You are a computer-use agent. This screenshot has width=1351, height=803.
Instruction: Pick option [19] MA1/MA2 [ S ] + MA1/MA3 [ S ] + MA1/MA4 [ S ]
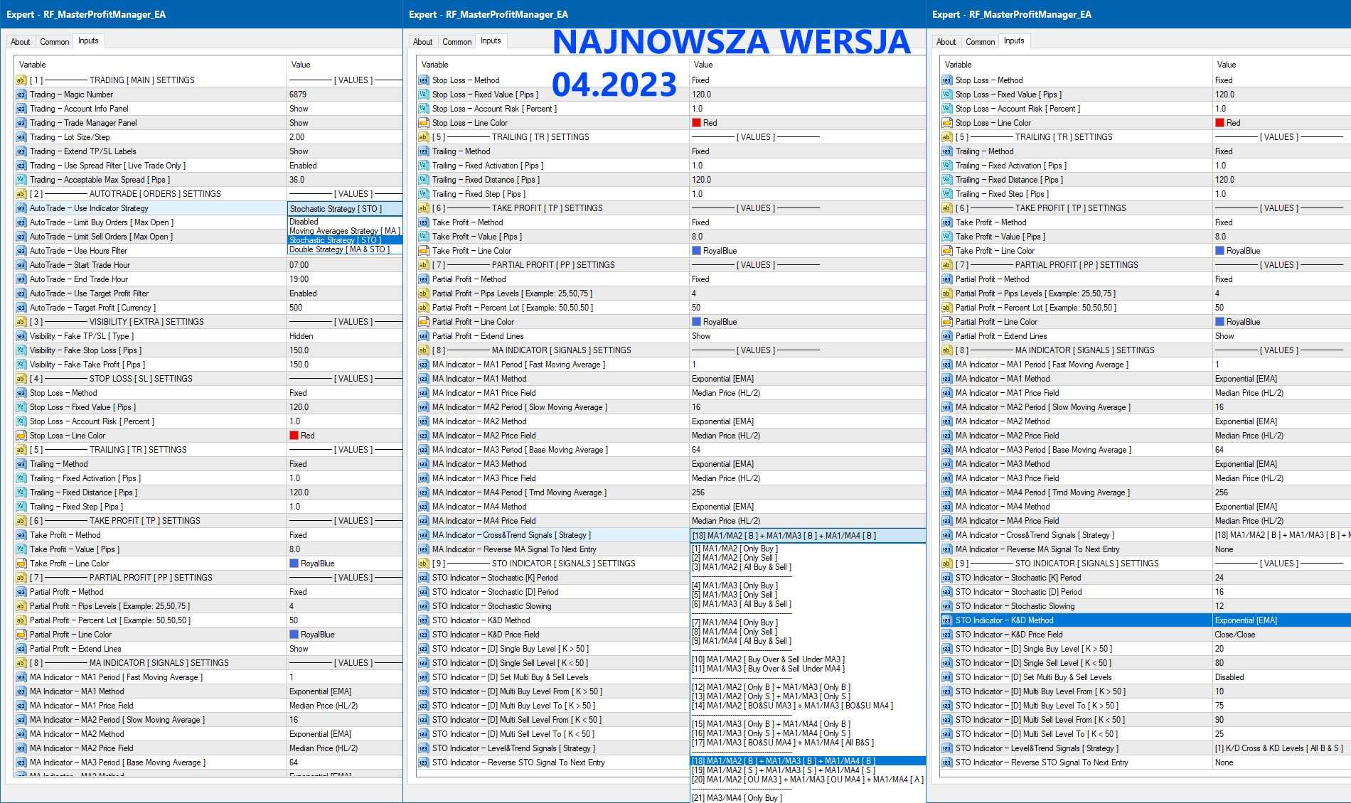pos(783,770)
